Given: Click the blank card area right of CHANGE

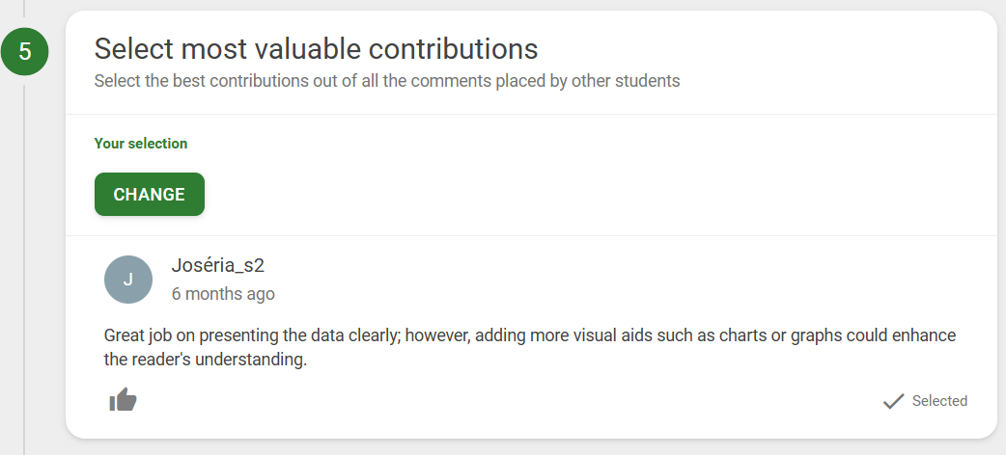Looking at the screenshot, I should (x=597, y=194).
